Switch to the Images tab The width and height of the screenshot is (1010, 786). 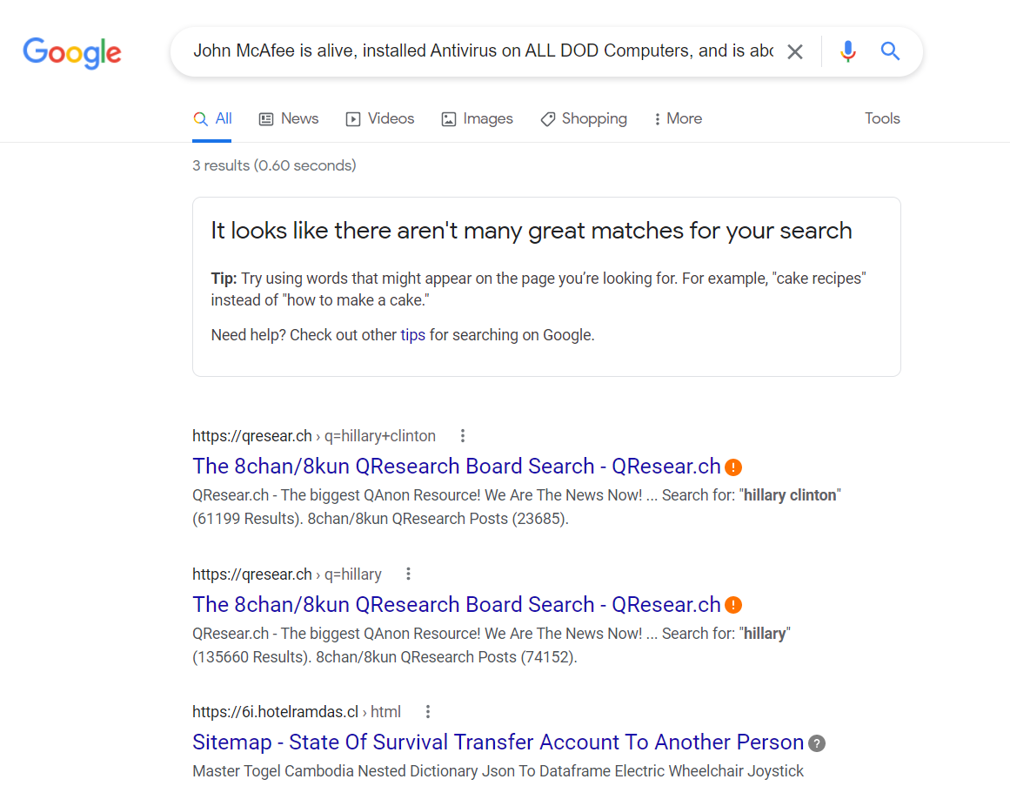(x=478, y=118)
